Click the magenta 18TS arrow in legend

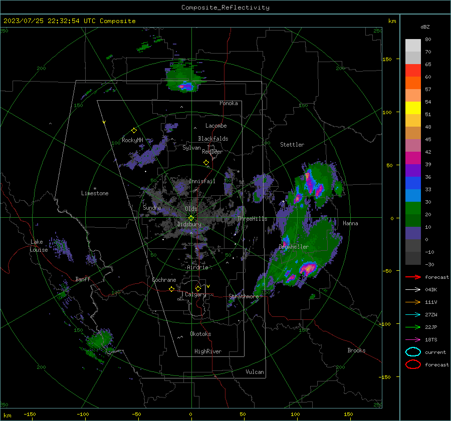click(x=413, y=340)
